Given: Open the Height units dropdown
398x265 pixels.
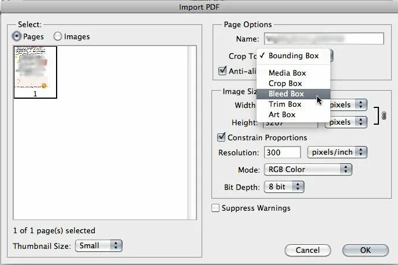Looking at the screenshot, I should (x=346, y=122).
